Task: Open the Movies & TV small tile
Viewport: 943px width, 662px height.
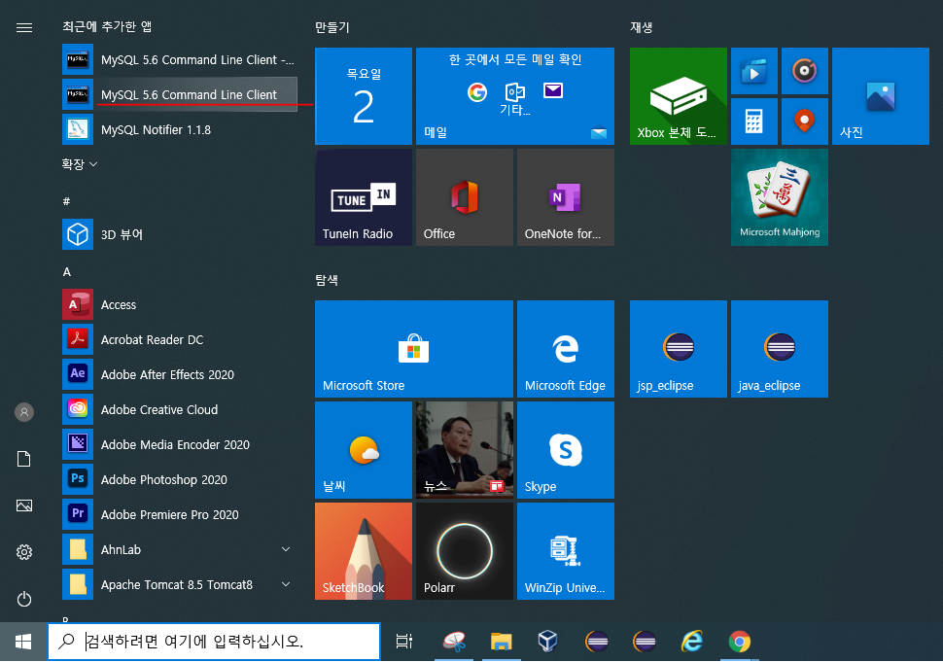Action: point(754,71)
